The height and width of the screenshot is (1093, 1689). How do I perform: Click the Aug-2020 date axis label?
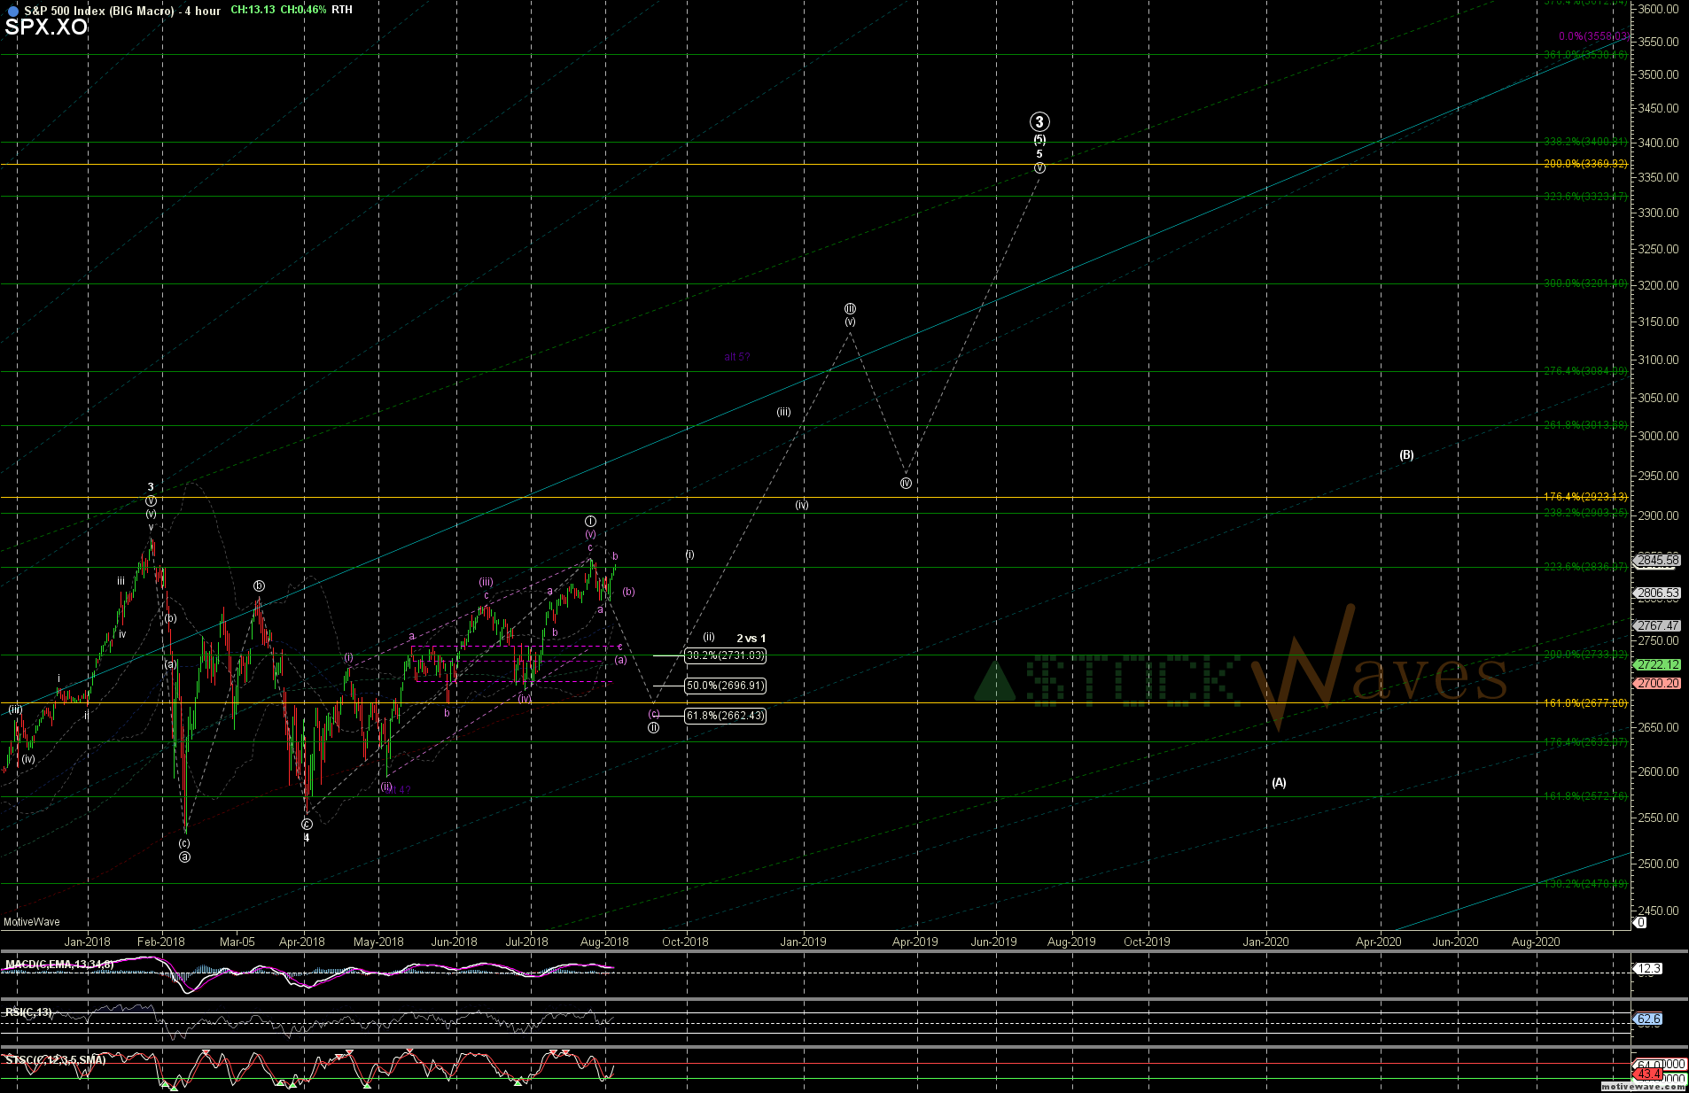1535,942
